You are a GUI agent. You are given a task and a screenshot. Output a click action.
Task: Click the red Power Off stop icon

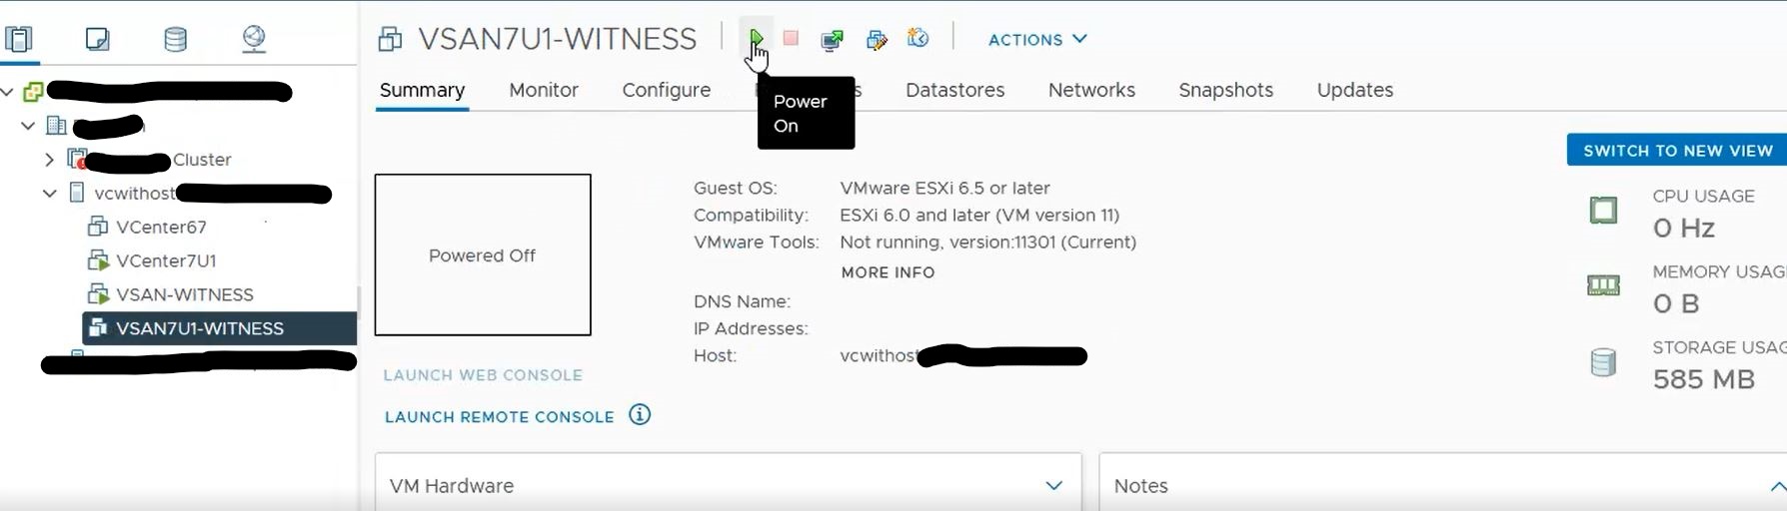pyautogui.click(x=791, y=38)
